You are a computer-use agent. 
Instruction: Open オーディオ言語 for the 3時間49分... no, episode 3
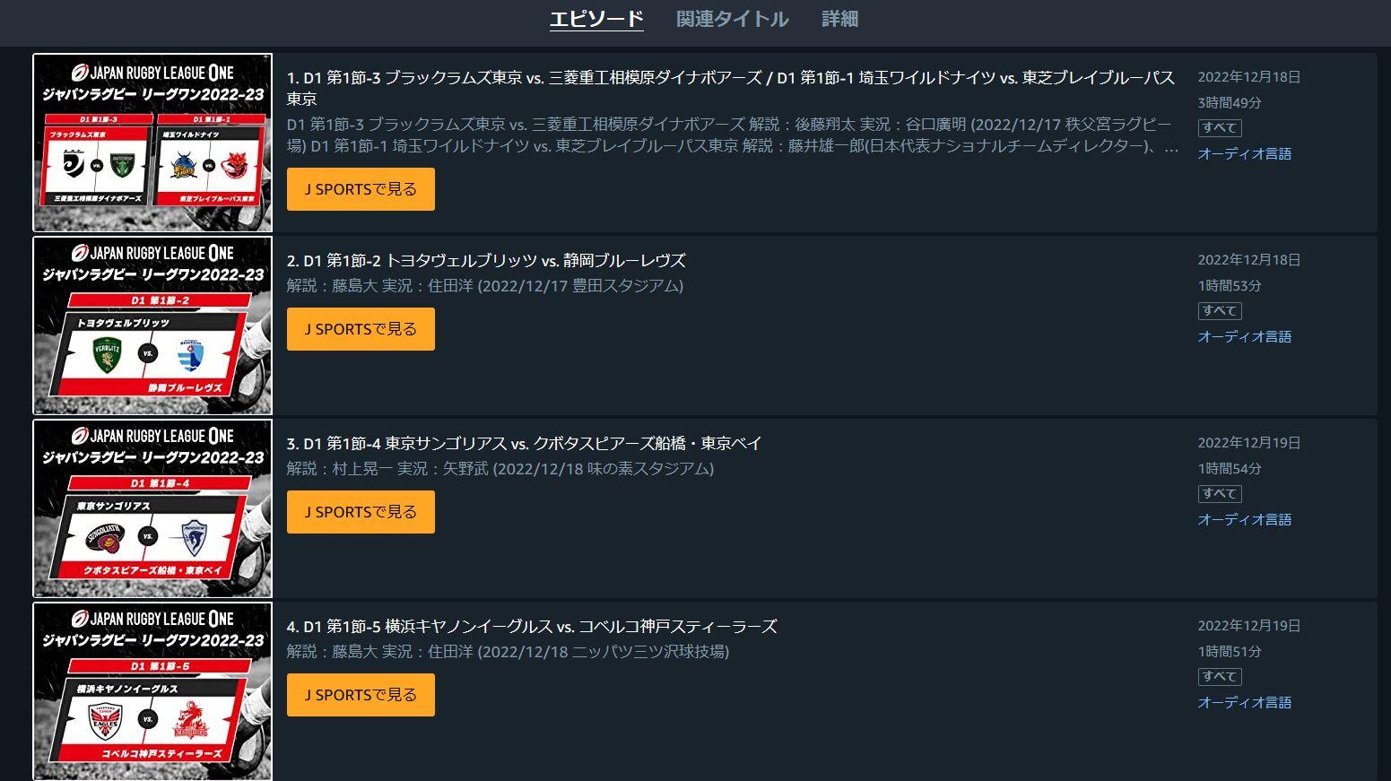(x=1245, y=519)
